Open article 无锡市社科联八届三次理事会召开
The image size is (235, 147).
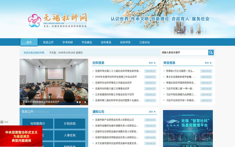pos(112,89)
